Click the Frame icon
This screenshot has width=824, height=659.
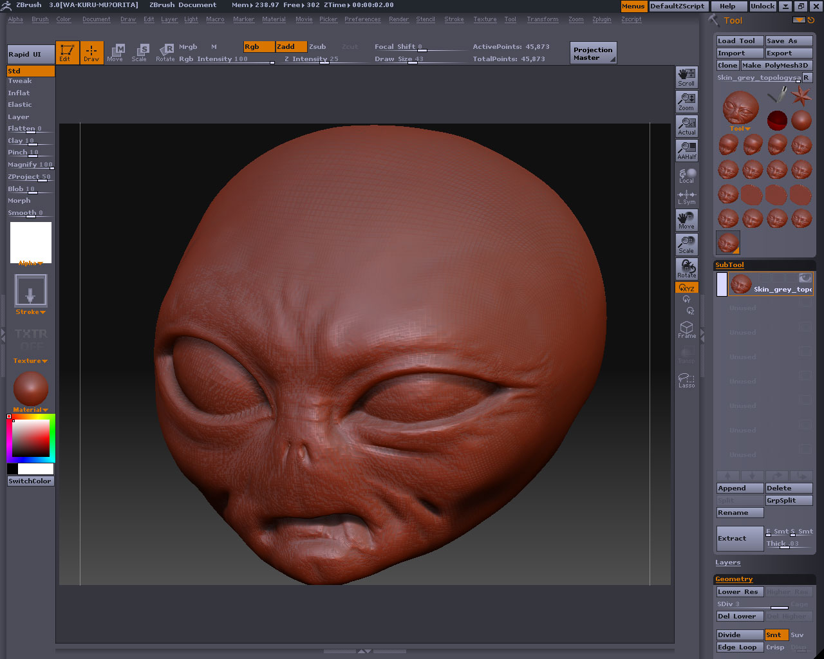click(x=686, y=329)
